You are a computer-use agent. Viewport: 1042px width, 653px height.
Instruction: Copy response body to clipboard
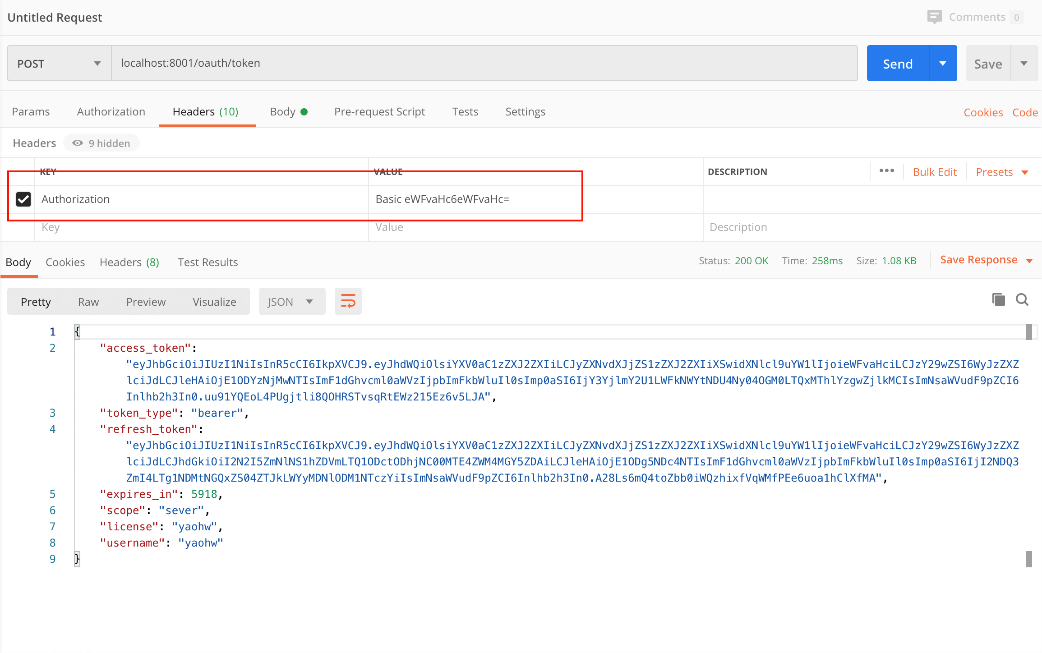pos(998,299)
